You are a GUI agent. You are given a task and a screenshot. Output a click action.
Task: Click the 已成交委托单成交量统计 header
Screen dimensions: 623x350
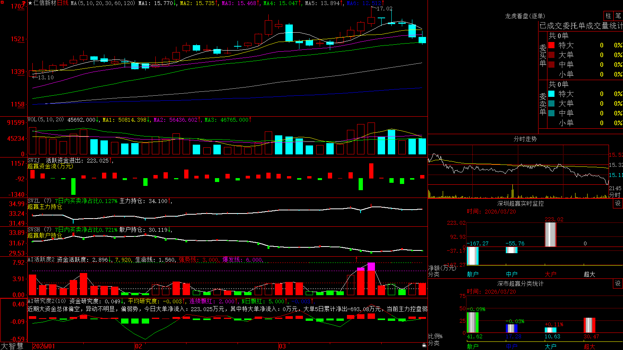tap(581, 26)
